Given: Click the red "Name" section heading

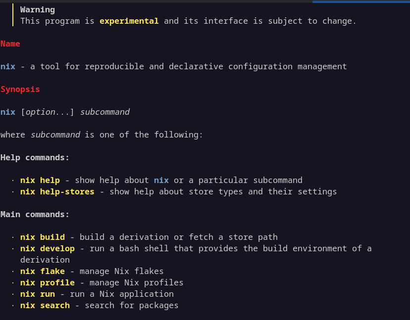Looking at the screenshot, I should coord(10,44).
